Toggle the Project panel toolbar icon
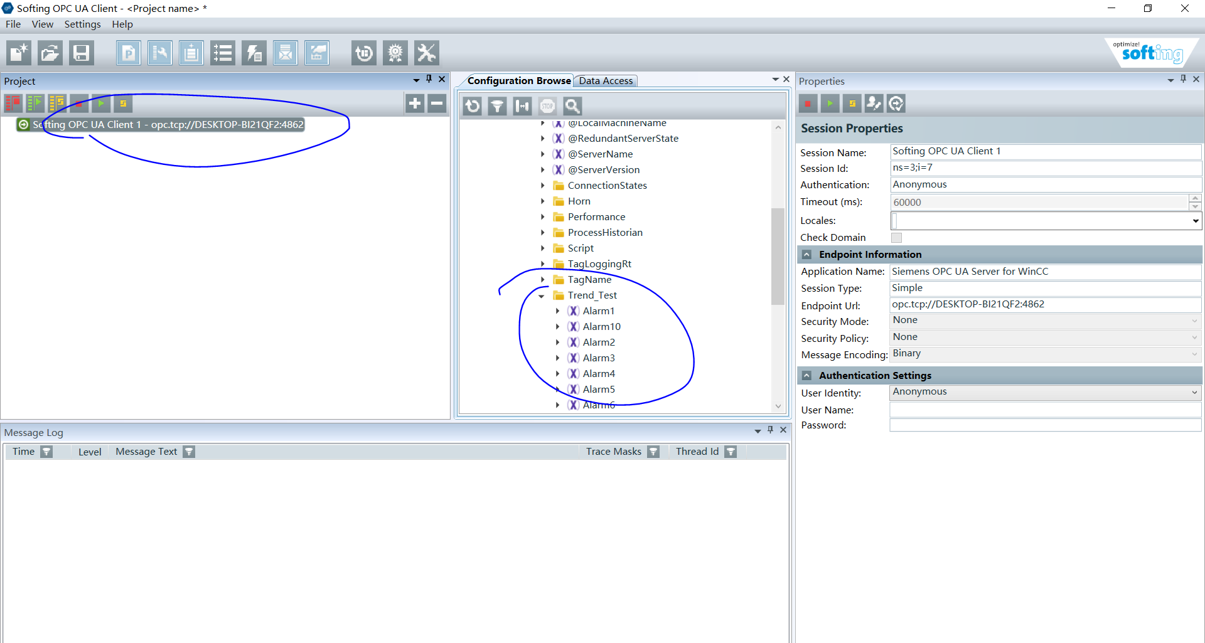 click(x=129, y=53)
